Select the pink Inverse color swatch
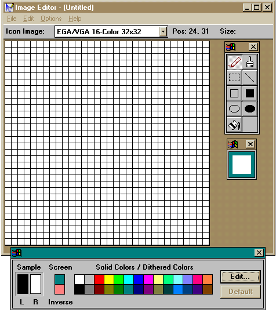The width and height of the screenshot is (276, 316). click(x=60, y=289)
